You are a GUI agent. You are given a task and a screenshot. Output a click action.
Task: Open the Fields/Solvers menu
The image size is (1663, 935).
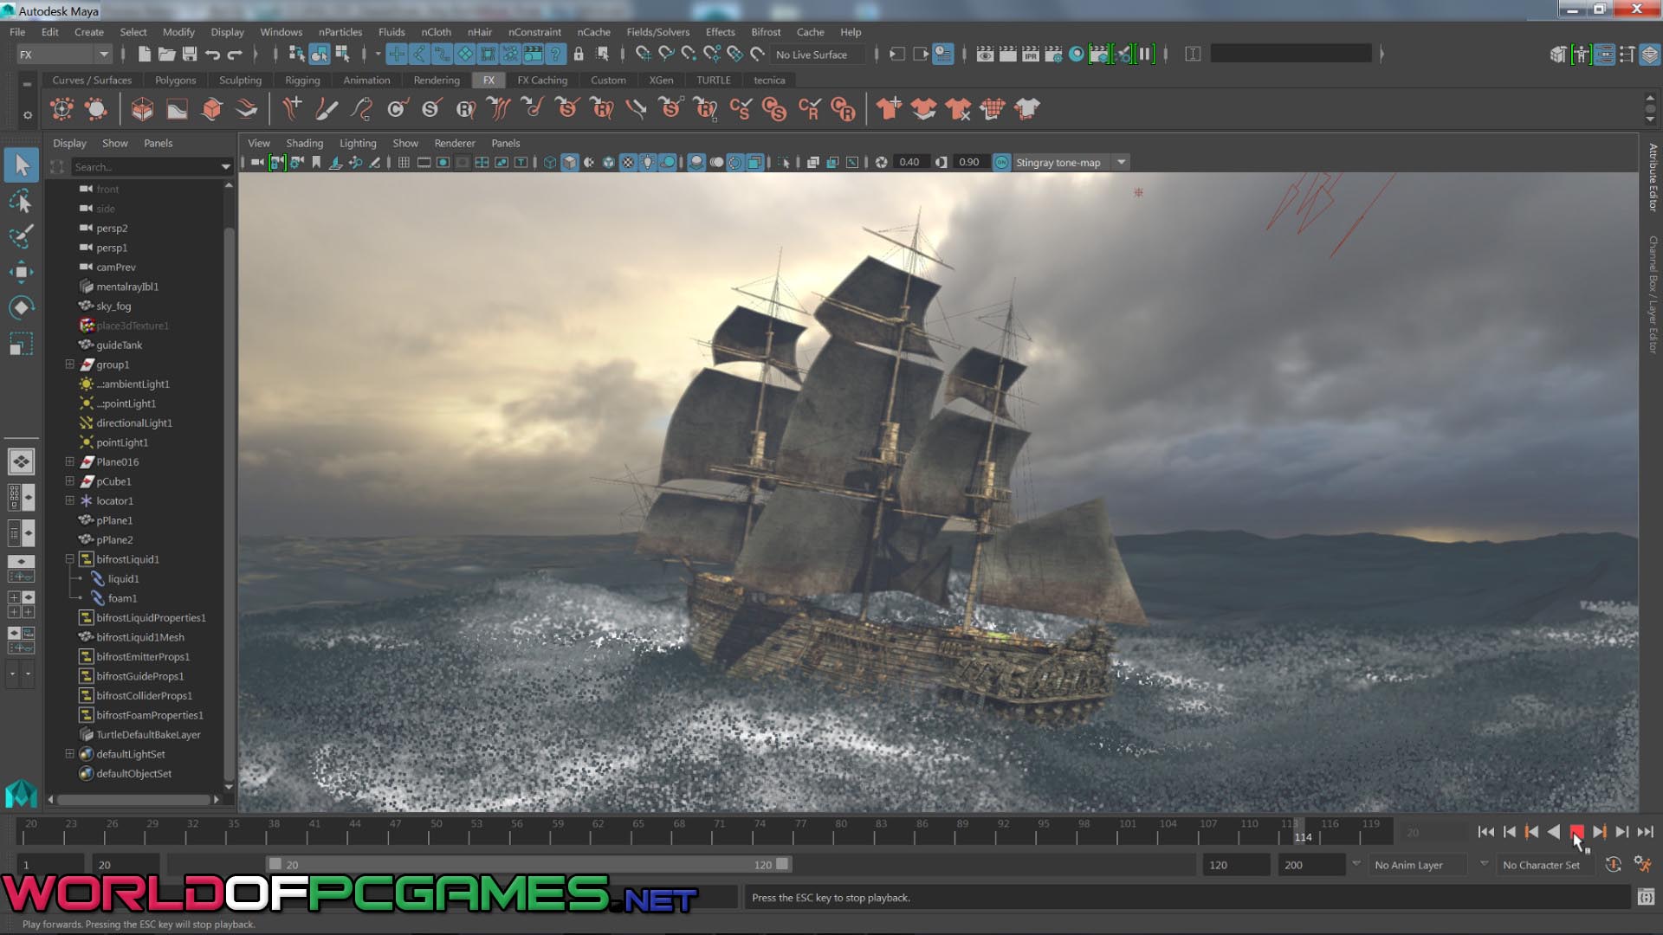[x=658, y=31]
